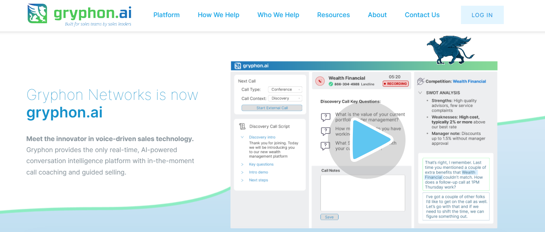This screenshot has width=545, height=232.
Task: Open the Resources menu
Action: (333, 15)
